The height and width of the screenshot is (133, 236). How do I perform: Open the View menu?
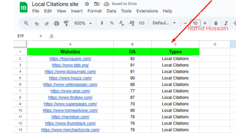pyautogui.click(x=61, y=11)
